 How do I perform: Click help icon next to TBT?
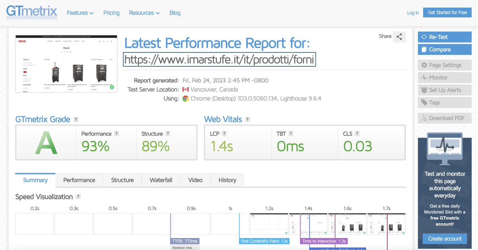tap(291, 134)
